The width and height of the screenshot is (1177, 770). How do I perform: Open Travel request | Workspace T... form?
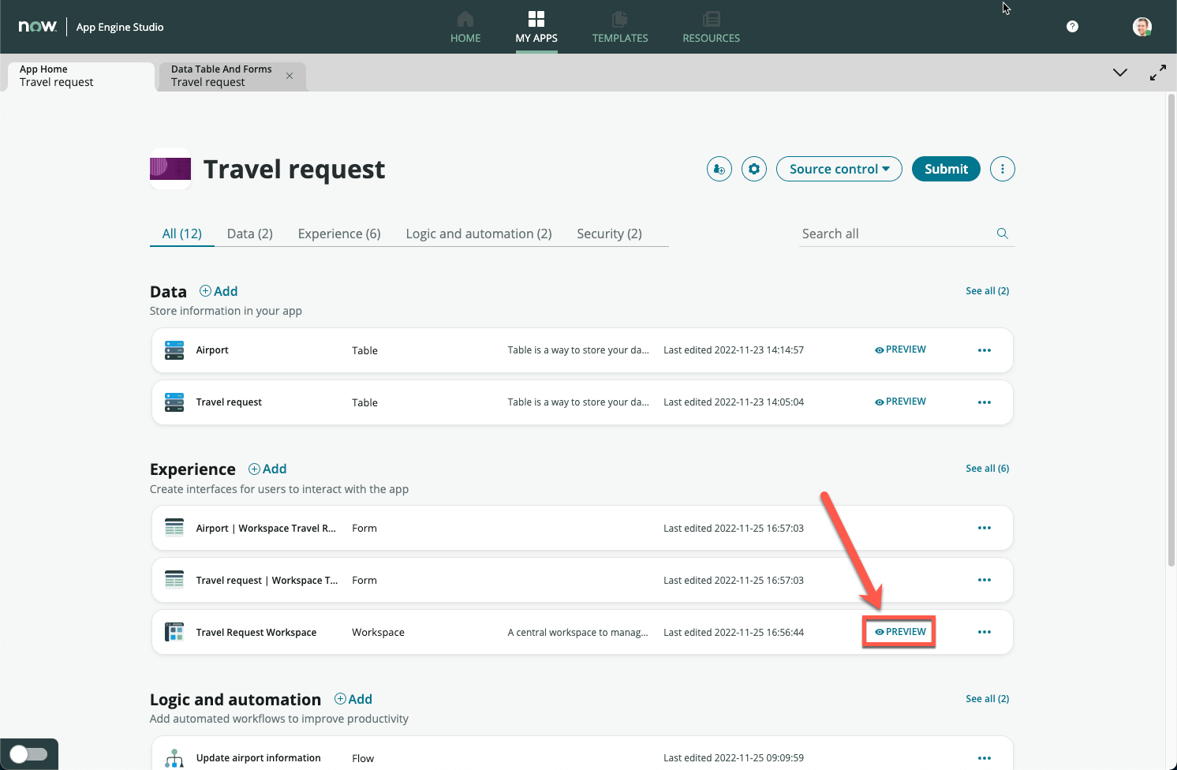[x=267, y=581]
